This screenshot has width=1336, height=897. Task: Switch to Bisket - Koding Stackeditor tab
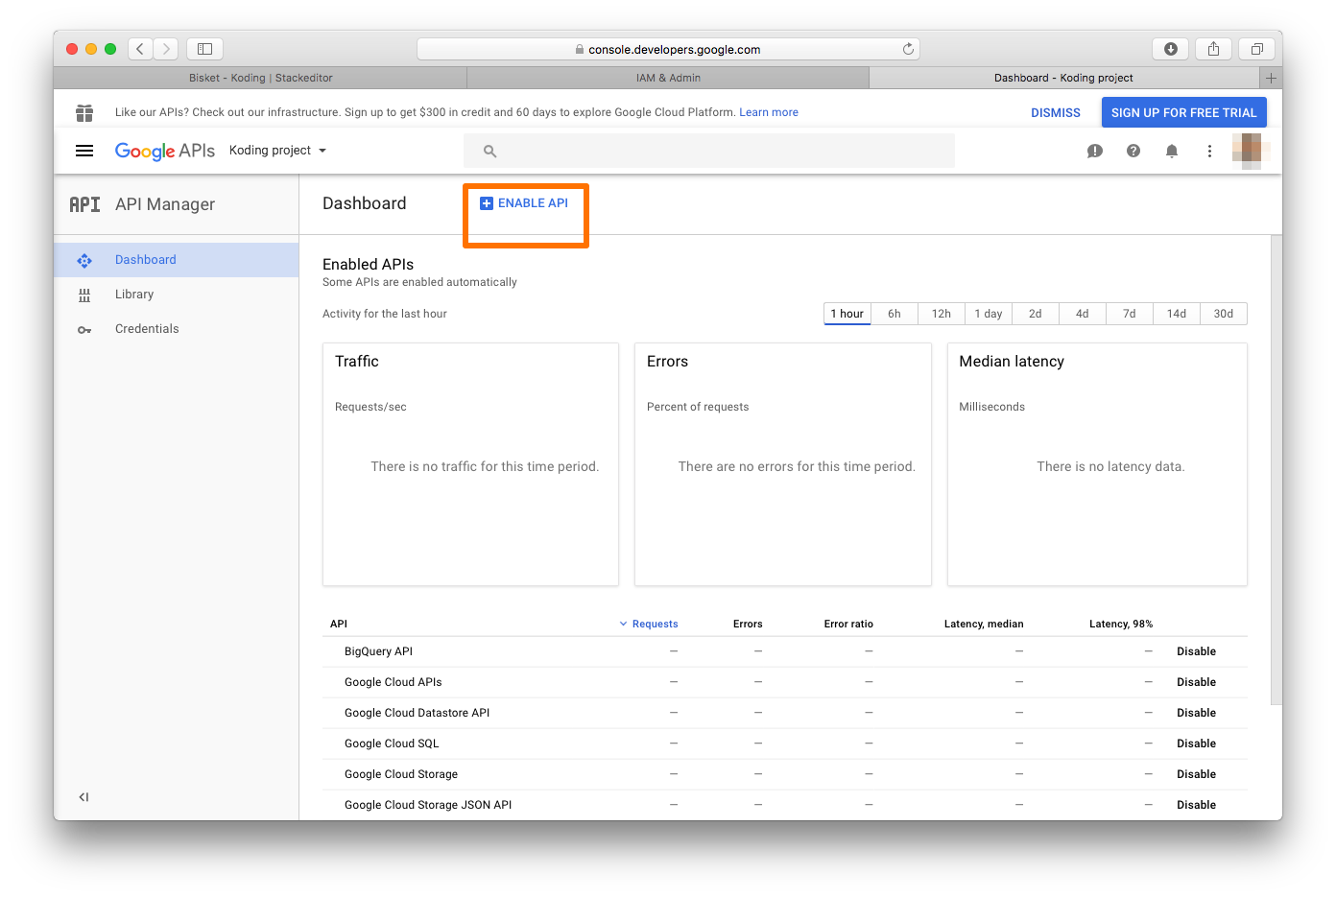pyautogui.click(x=260, y=78)
